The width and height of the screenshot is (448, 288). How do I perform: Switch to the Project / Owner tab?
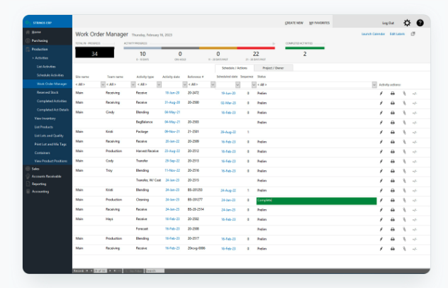[273, 68]
